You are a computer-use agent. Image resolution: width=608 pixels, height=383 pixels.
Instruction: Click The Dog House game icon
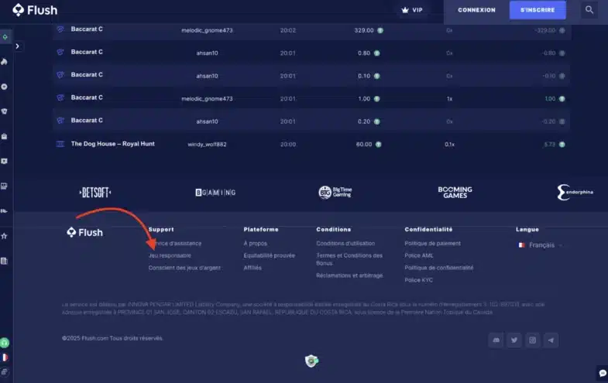pos(60,144)
